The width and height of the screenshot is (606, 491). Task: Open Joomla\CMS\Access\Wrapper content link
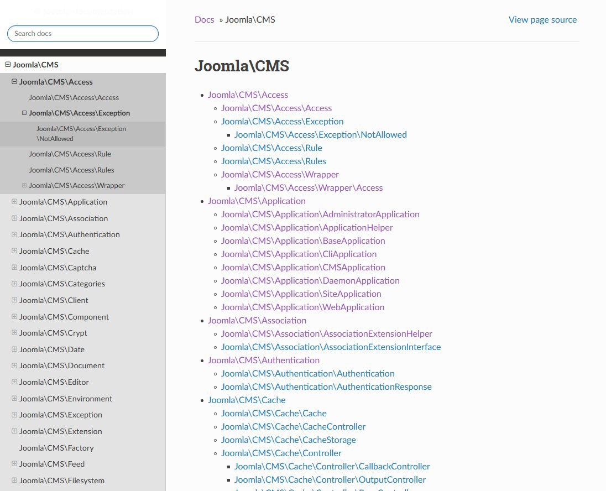(280, 174)
